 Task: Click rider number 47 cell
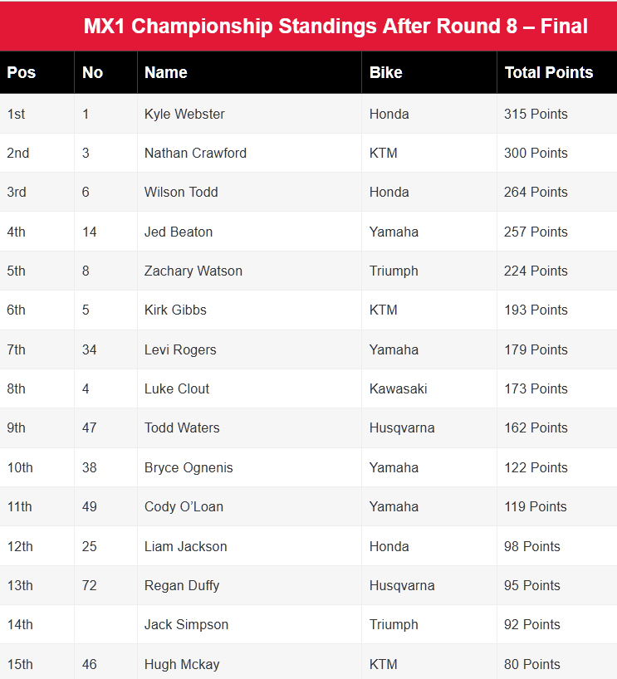coord(90,427)
